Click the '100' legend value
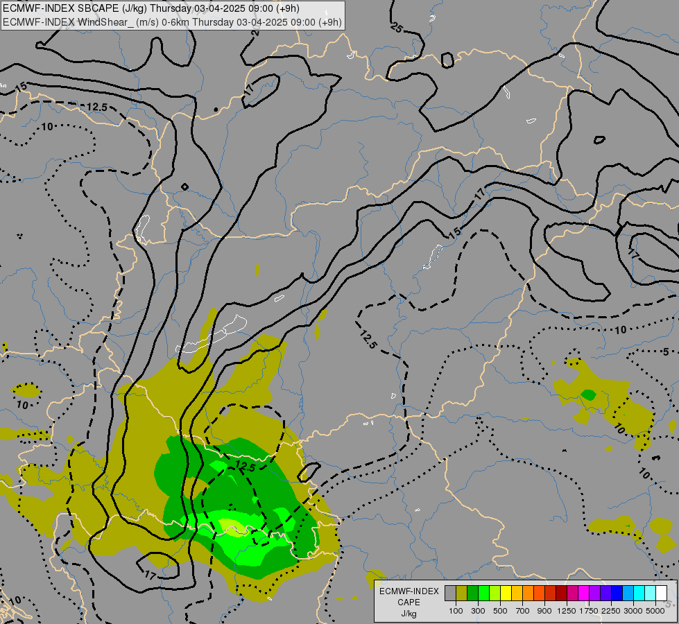Viewport: 679px width, 624px height. [x=456, y=611]
